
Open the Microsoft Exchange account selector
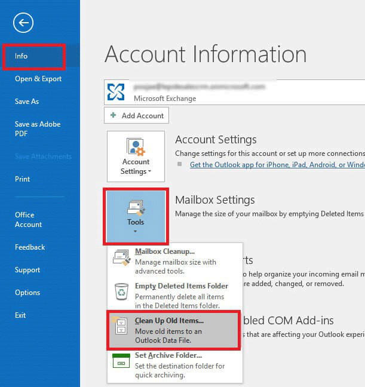235,92
